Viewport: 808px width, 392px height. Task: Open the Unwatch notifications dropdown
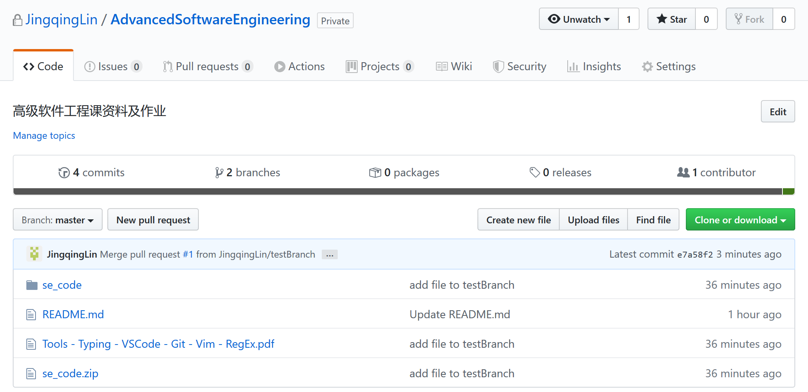579,19
